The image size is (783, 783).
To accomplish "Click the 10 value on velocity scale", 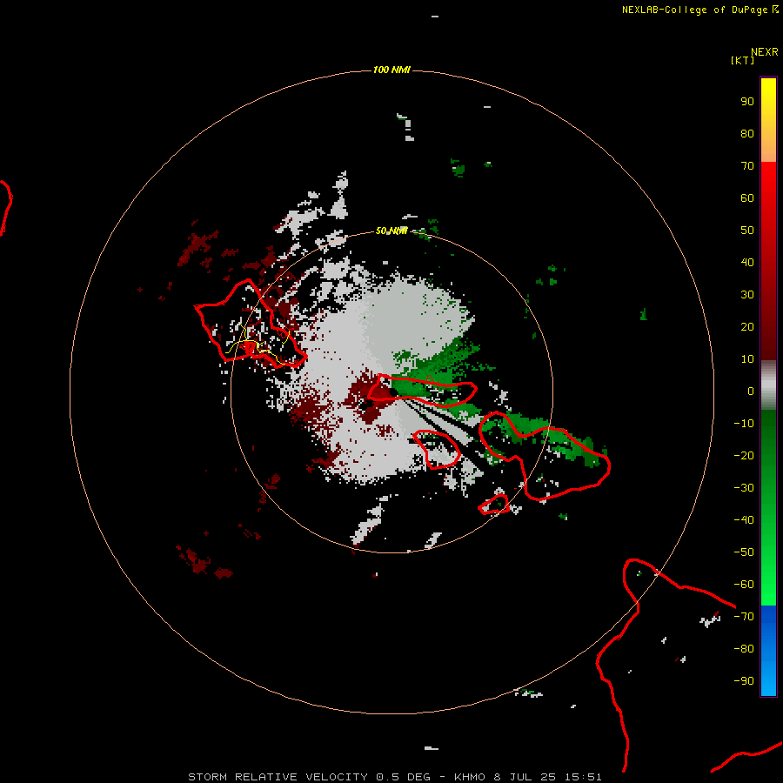I will pos(747,359).
